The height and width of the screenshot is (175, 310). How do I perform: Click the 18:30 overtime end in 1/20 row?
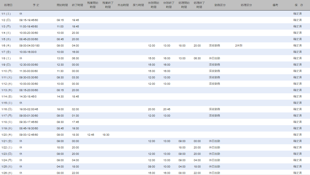[106, 135]
